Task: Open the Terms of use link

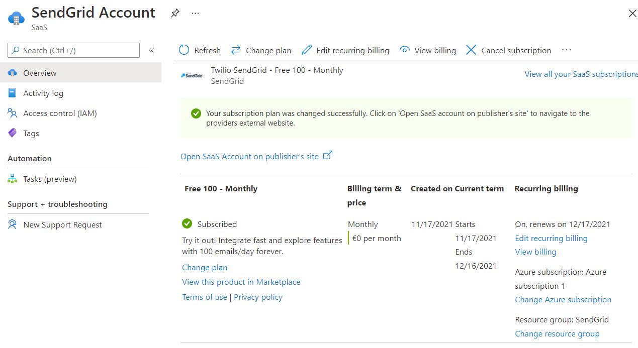Action: 205,297
